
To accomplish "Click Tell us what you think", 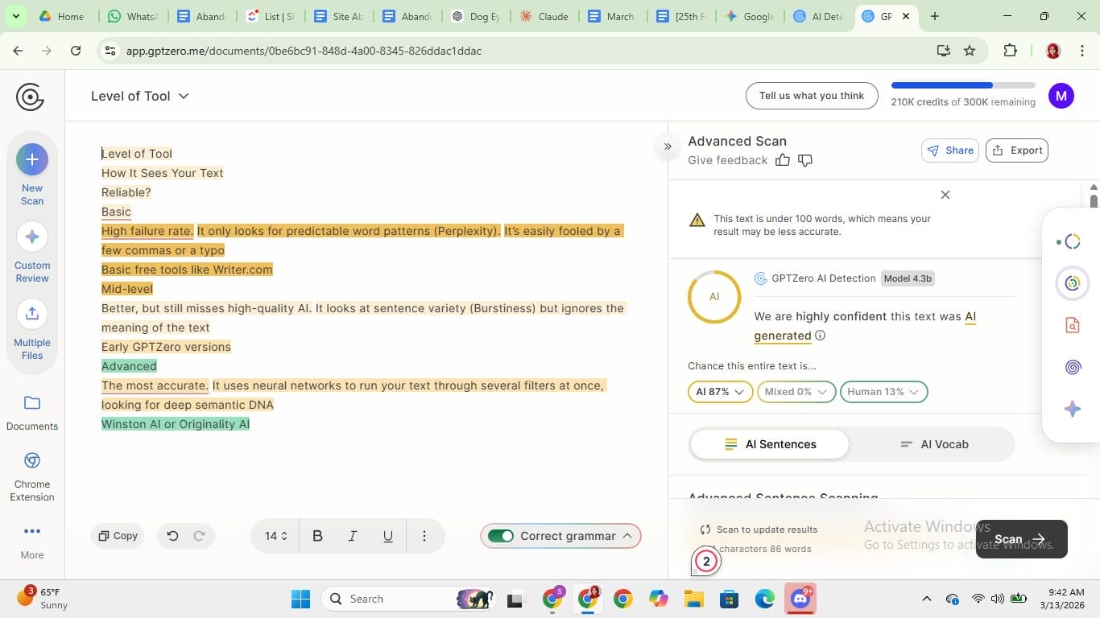I will pos(812,96).
